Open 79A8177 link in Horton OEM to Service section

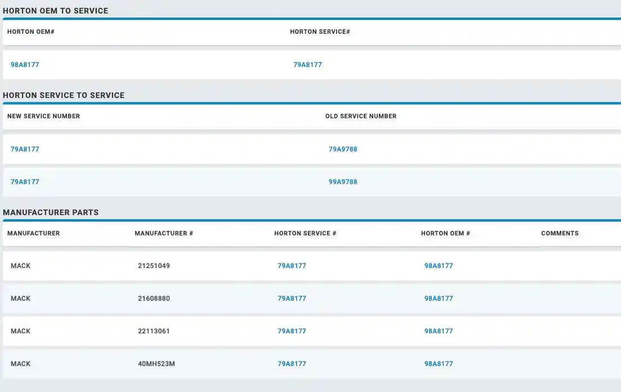coord(307,65)
